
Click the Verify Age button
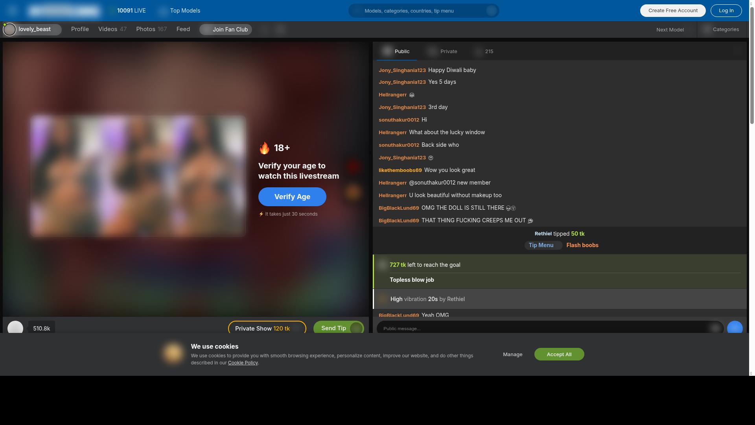click(x=292, y=197)
